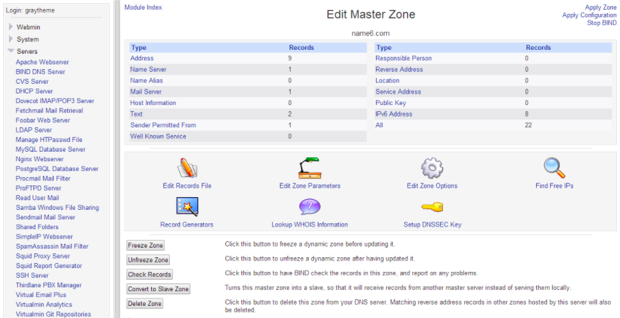Open Responsible Person records link
Viewport: 620px width, 318px height.
(x=404, y=58)
